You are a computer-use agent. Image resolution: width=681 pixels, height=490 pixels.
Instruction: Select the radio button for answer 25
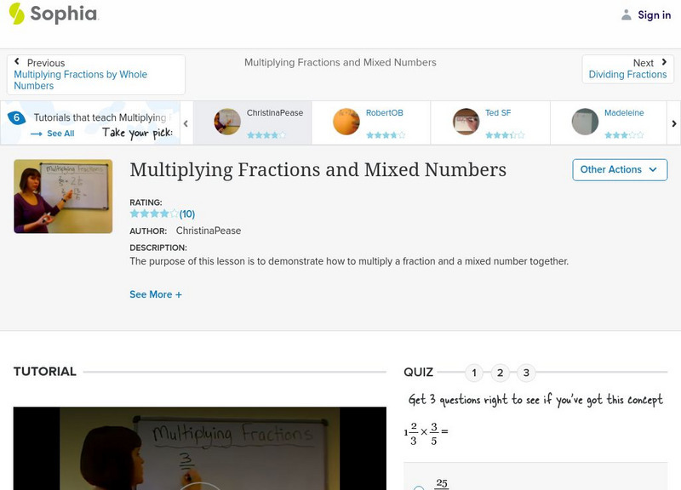point(418,487)
